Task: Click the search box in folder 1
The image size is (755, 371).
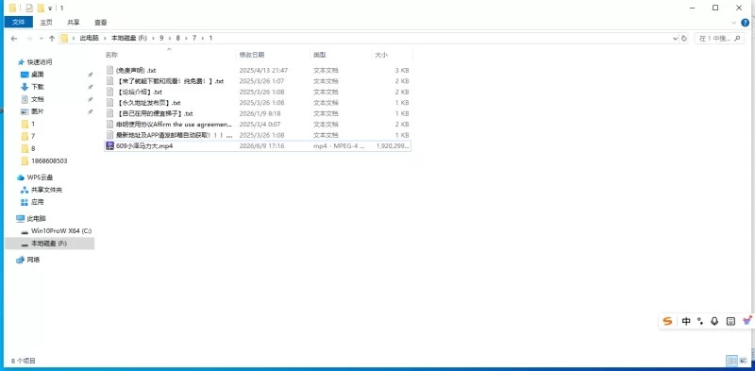Action: tap(719, 38)
